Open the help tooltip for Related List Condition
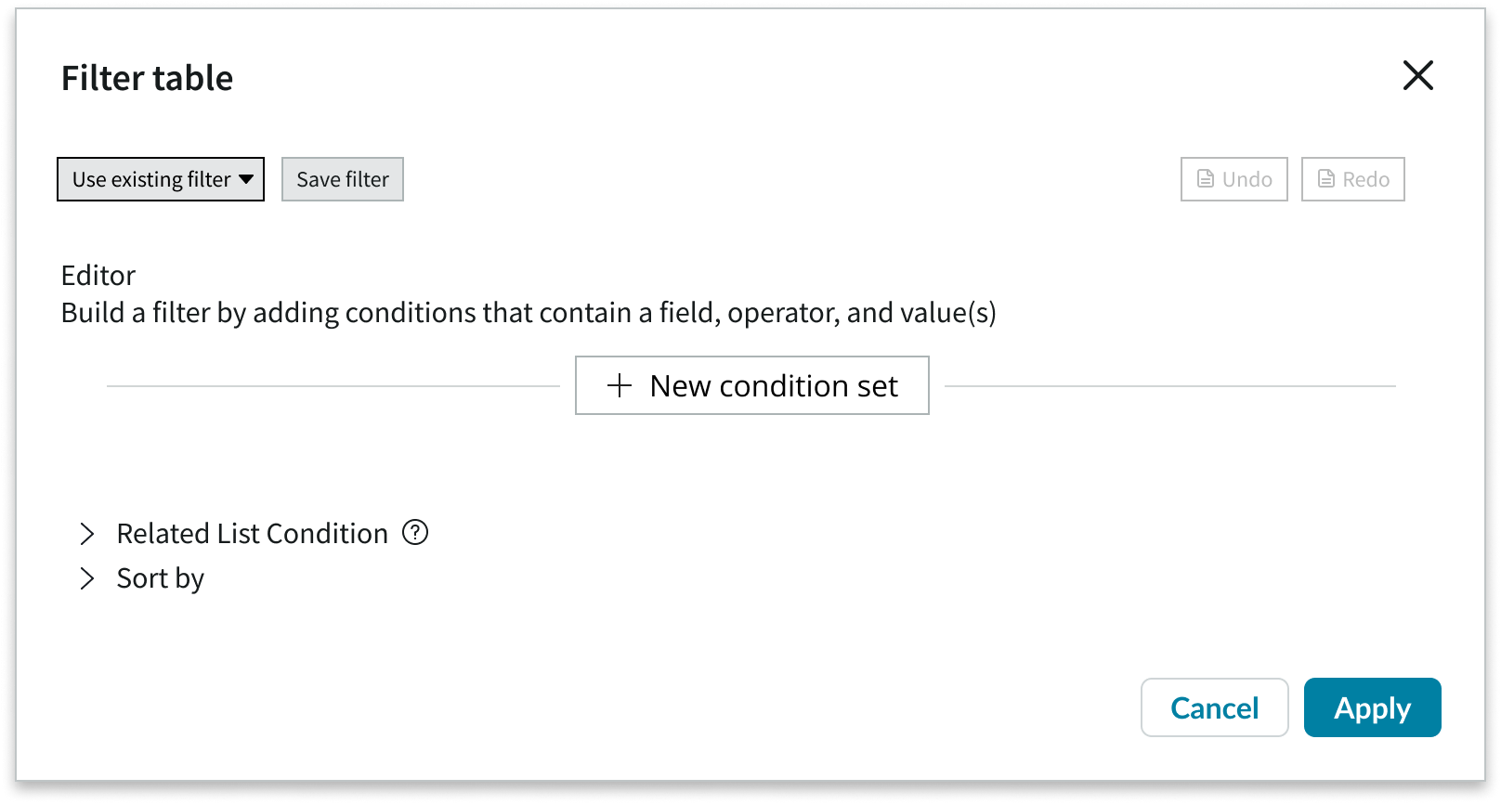This screenshot has height=804, width=1501. click(x=416, y=533)
